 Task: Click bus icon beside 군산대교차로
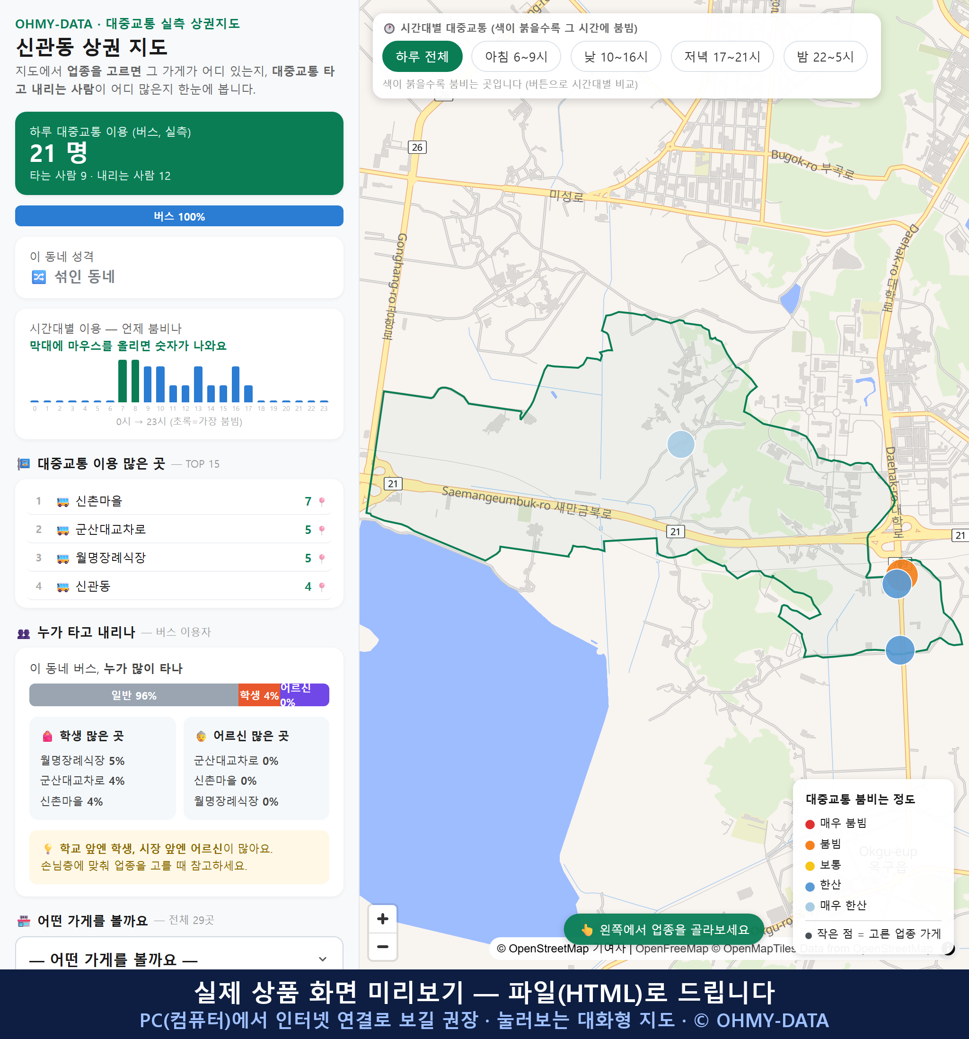pos(62,530)
